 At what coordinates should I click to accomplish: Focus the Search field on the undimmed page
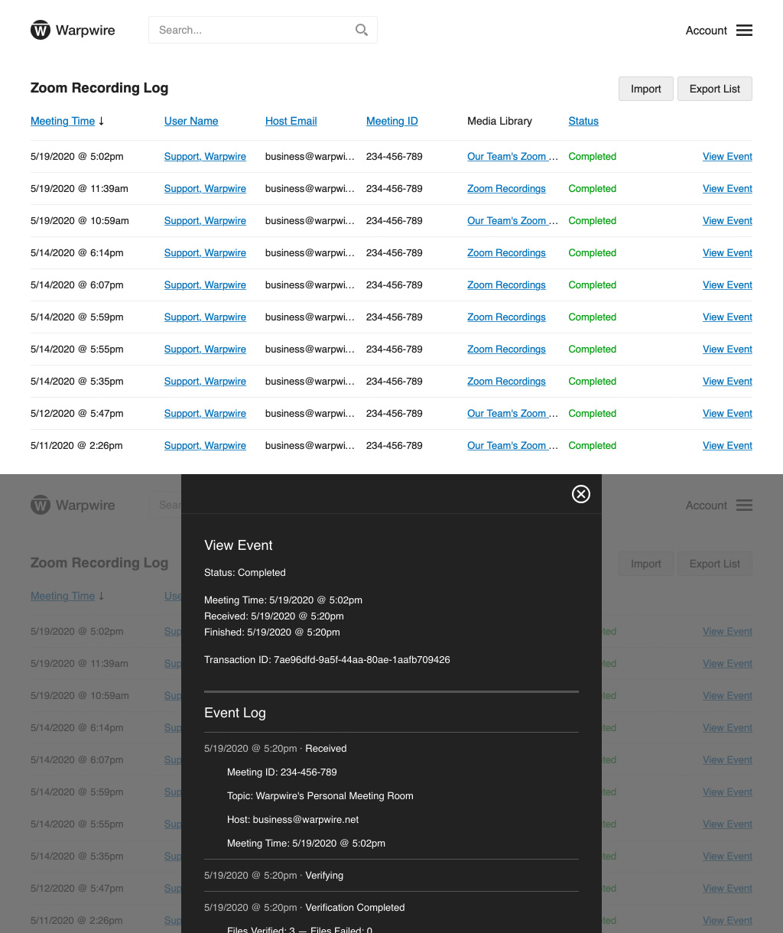coord(263,30)
